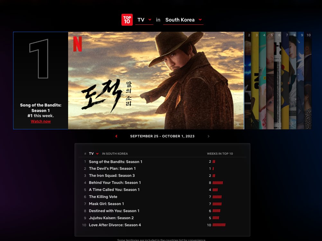Click A Time Called You: Season 1 row
The width and height of the screenshot is (322, 241).
(x=162, y=190)
